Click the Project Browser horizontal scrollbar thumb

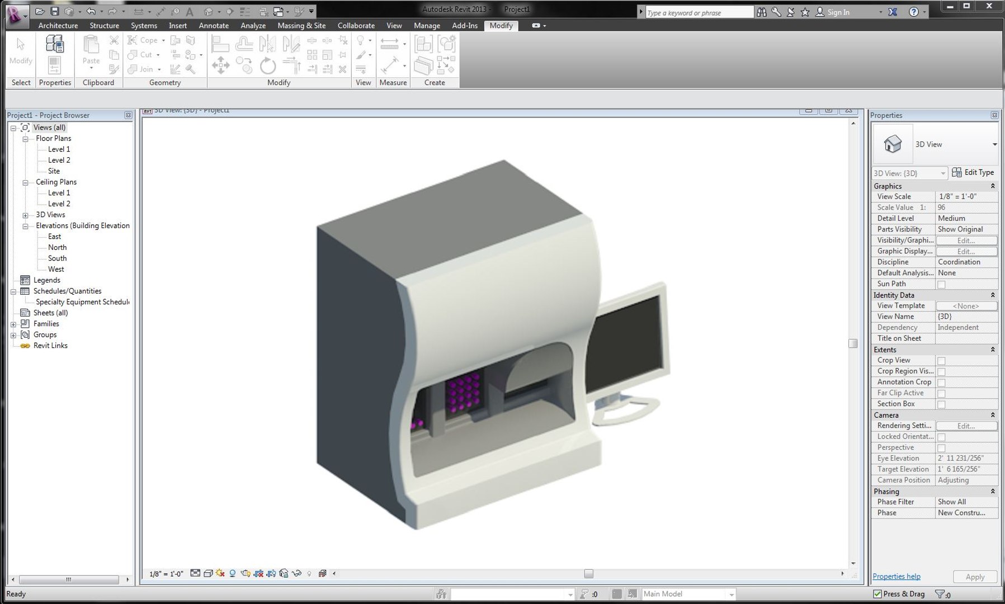(x=68, y=580)
